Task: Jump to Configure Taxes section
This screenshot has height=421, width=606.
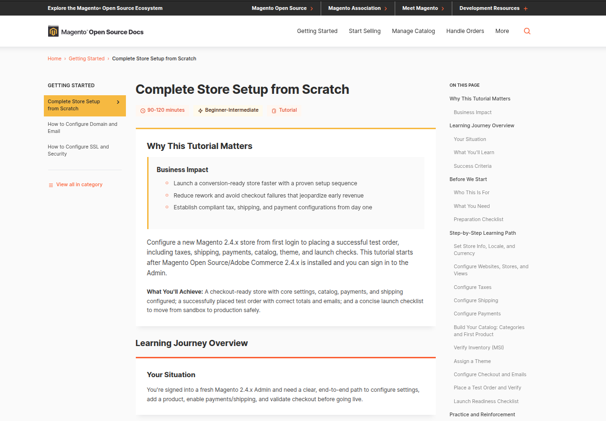Action: (x=473, y=287)
